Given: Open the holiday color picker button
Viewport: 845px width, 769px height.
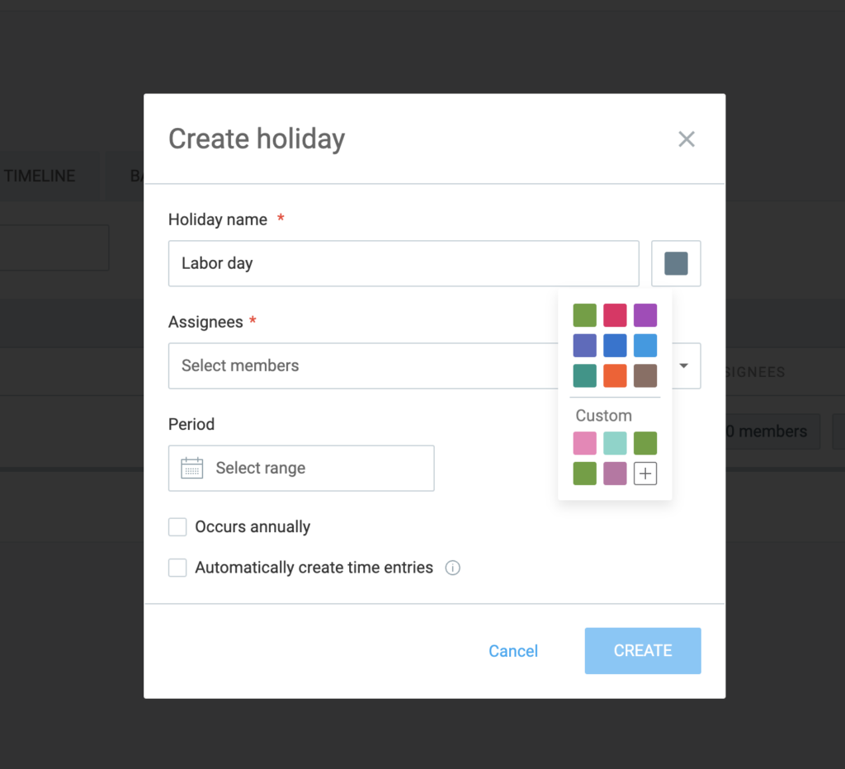Looking at the screenshot, I should pyautogui.click(x=676, y=263).
